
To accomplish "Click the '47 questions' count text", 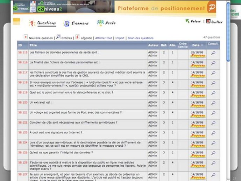I will pyautogui.click(x=212, y=37).
